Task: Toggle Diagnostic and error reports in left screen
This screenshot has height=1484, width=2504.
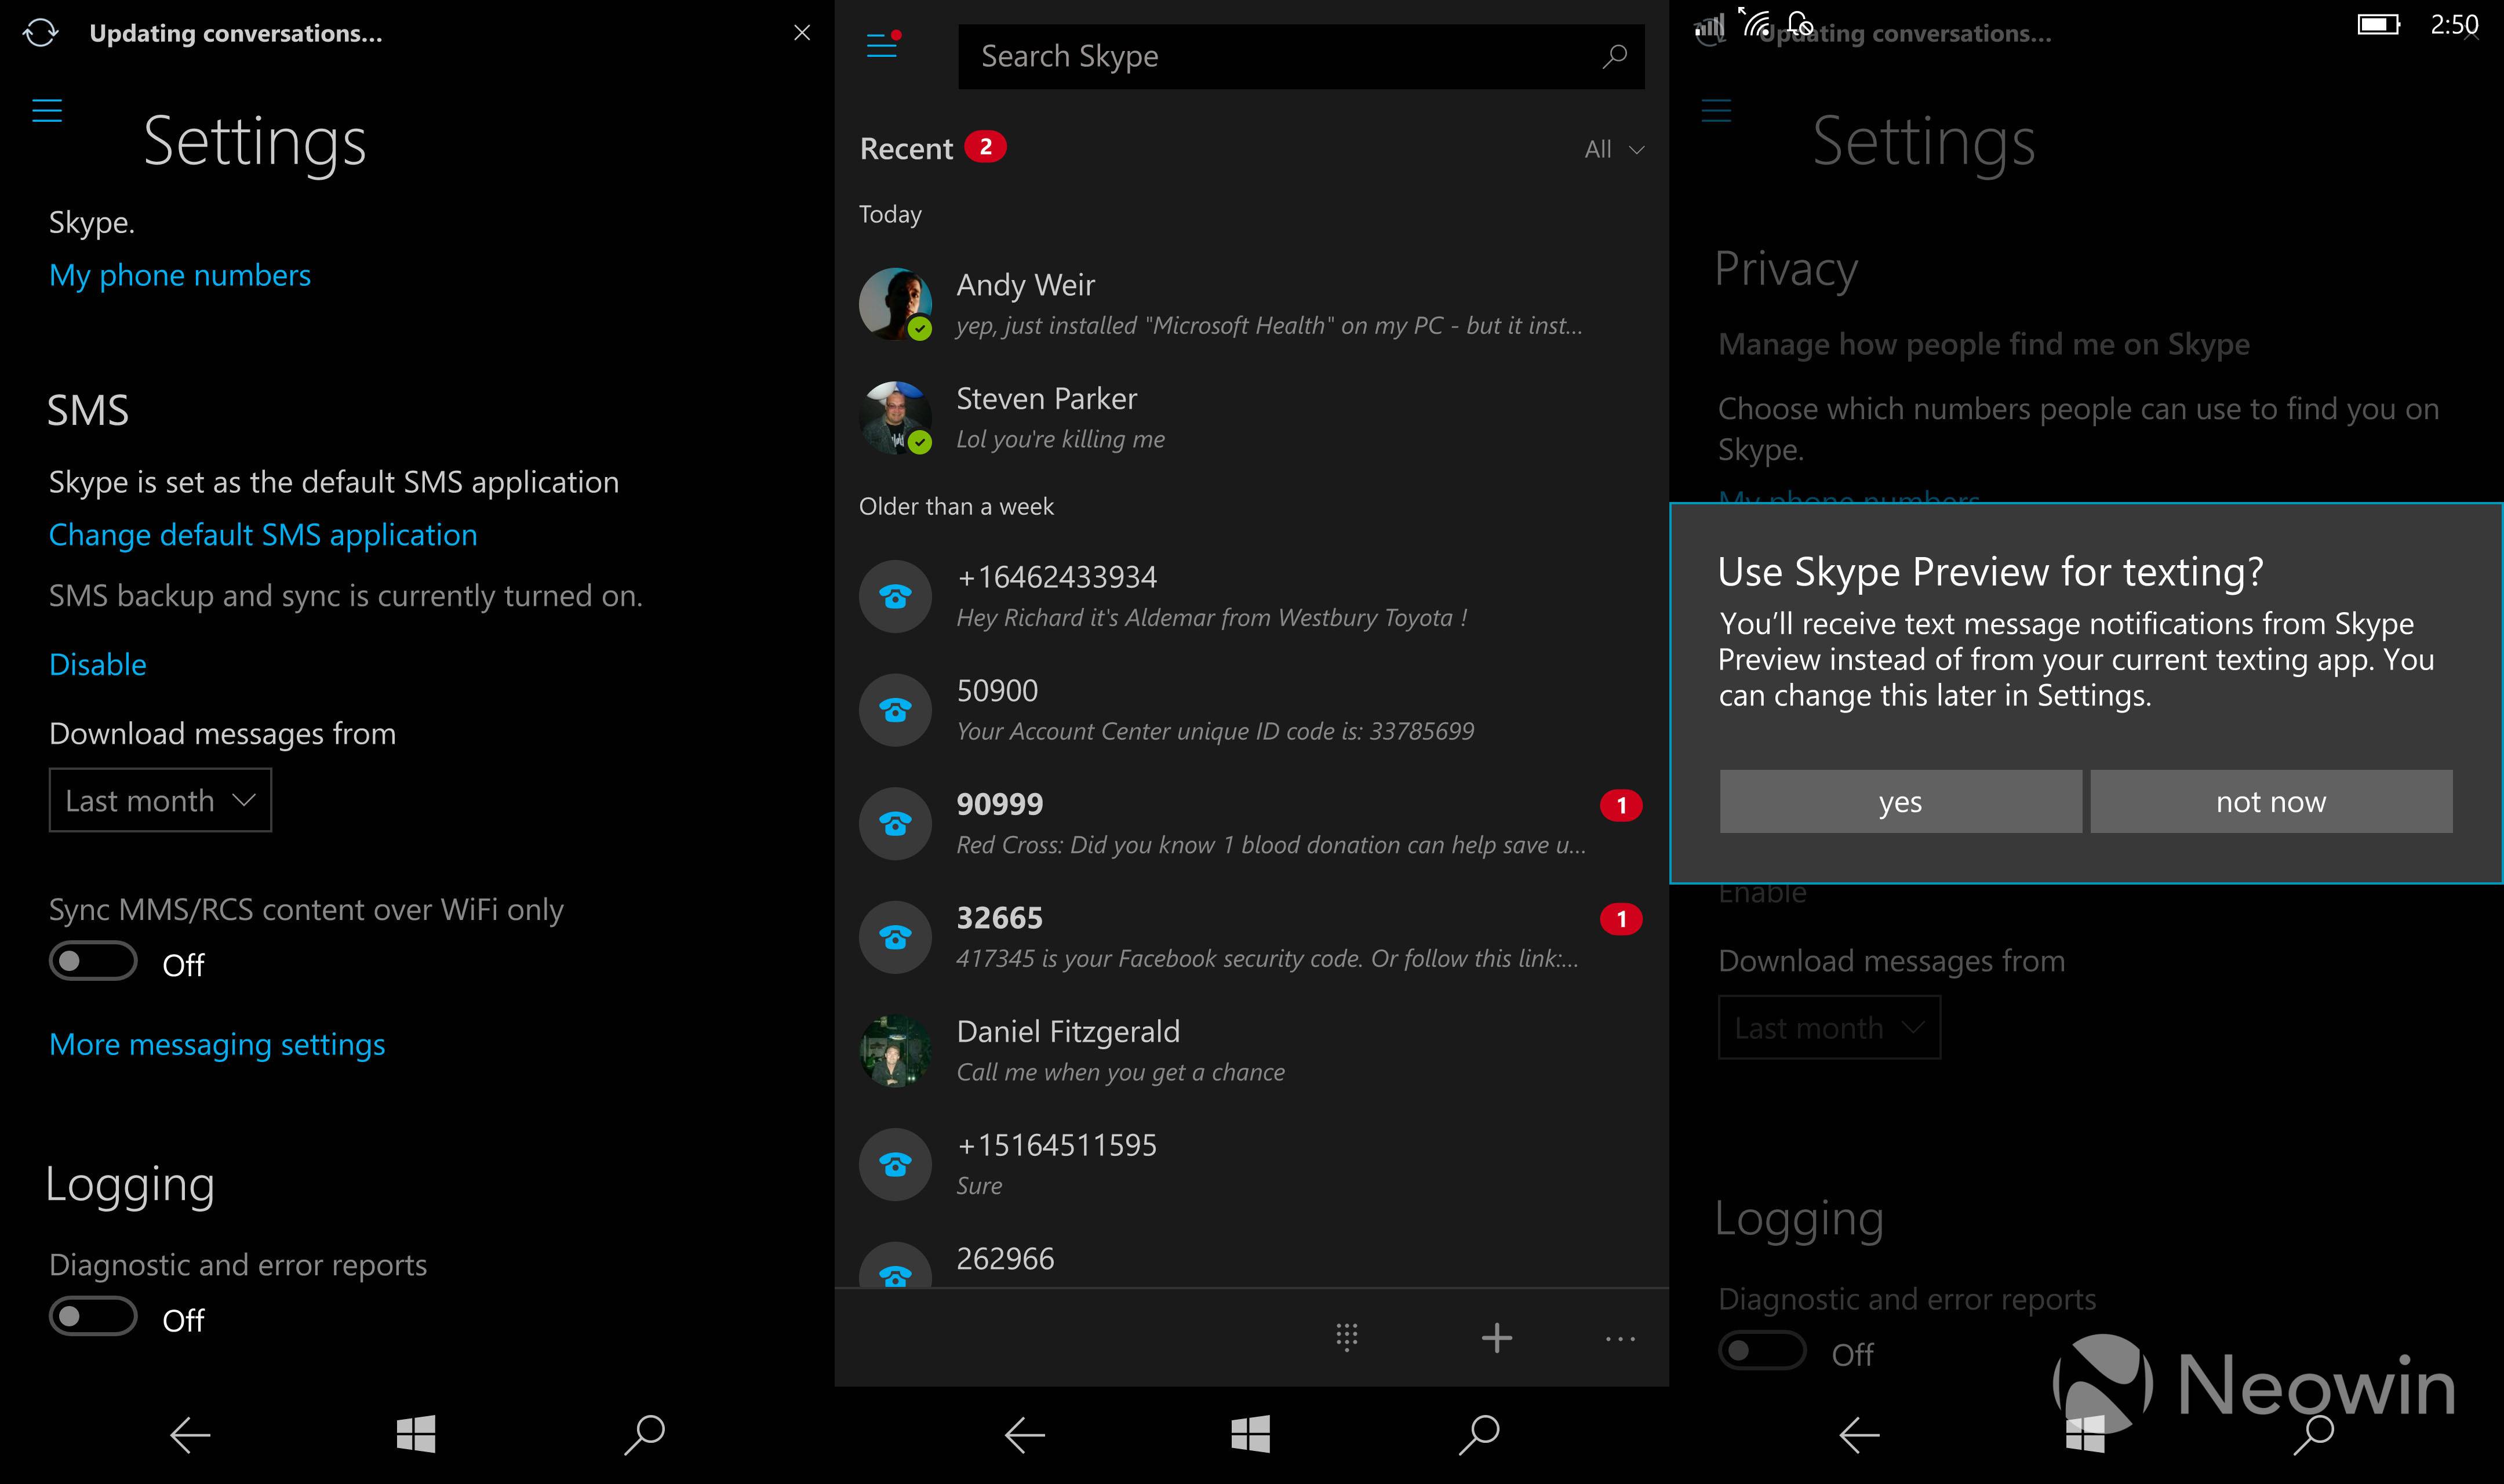Action: tap(93, 1317)
